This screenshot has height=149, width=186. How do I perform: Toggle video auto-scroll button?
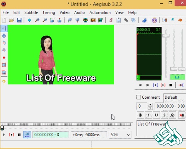(x=27, y=135)
